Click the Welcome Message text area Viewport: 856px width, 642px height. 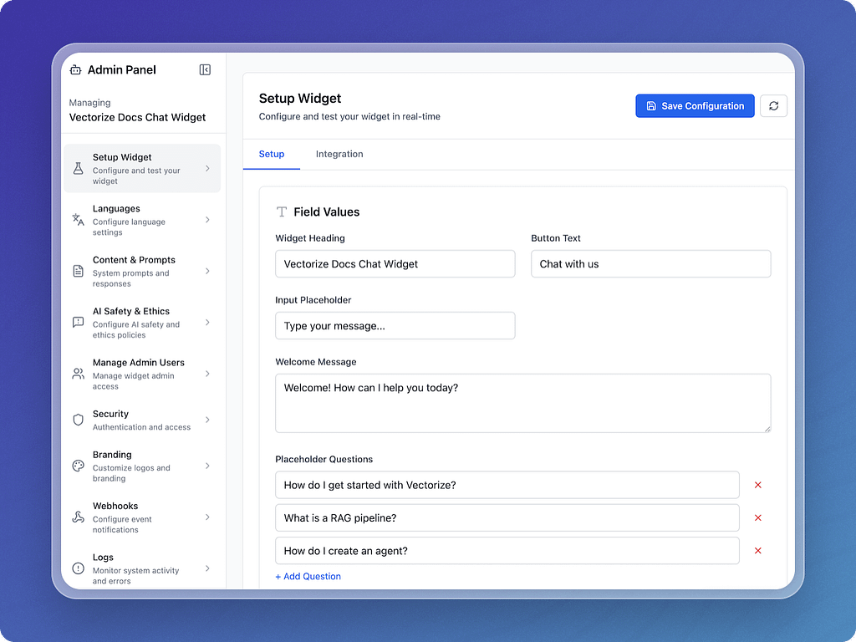tap(523, 404)
